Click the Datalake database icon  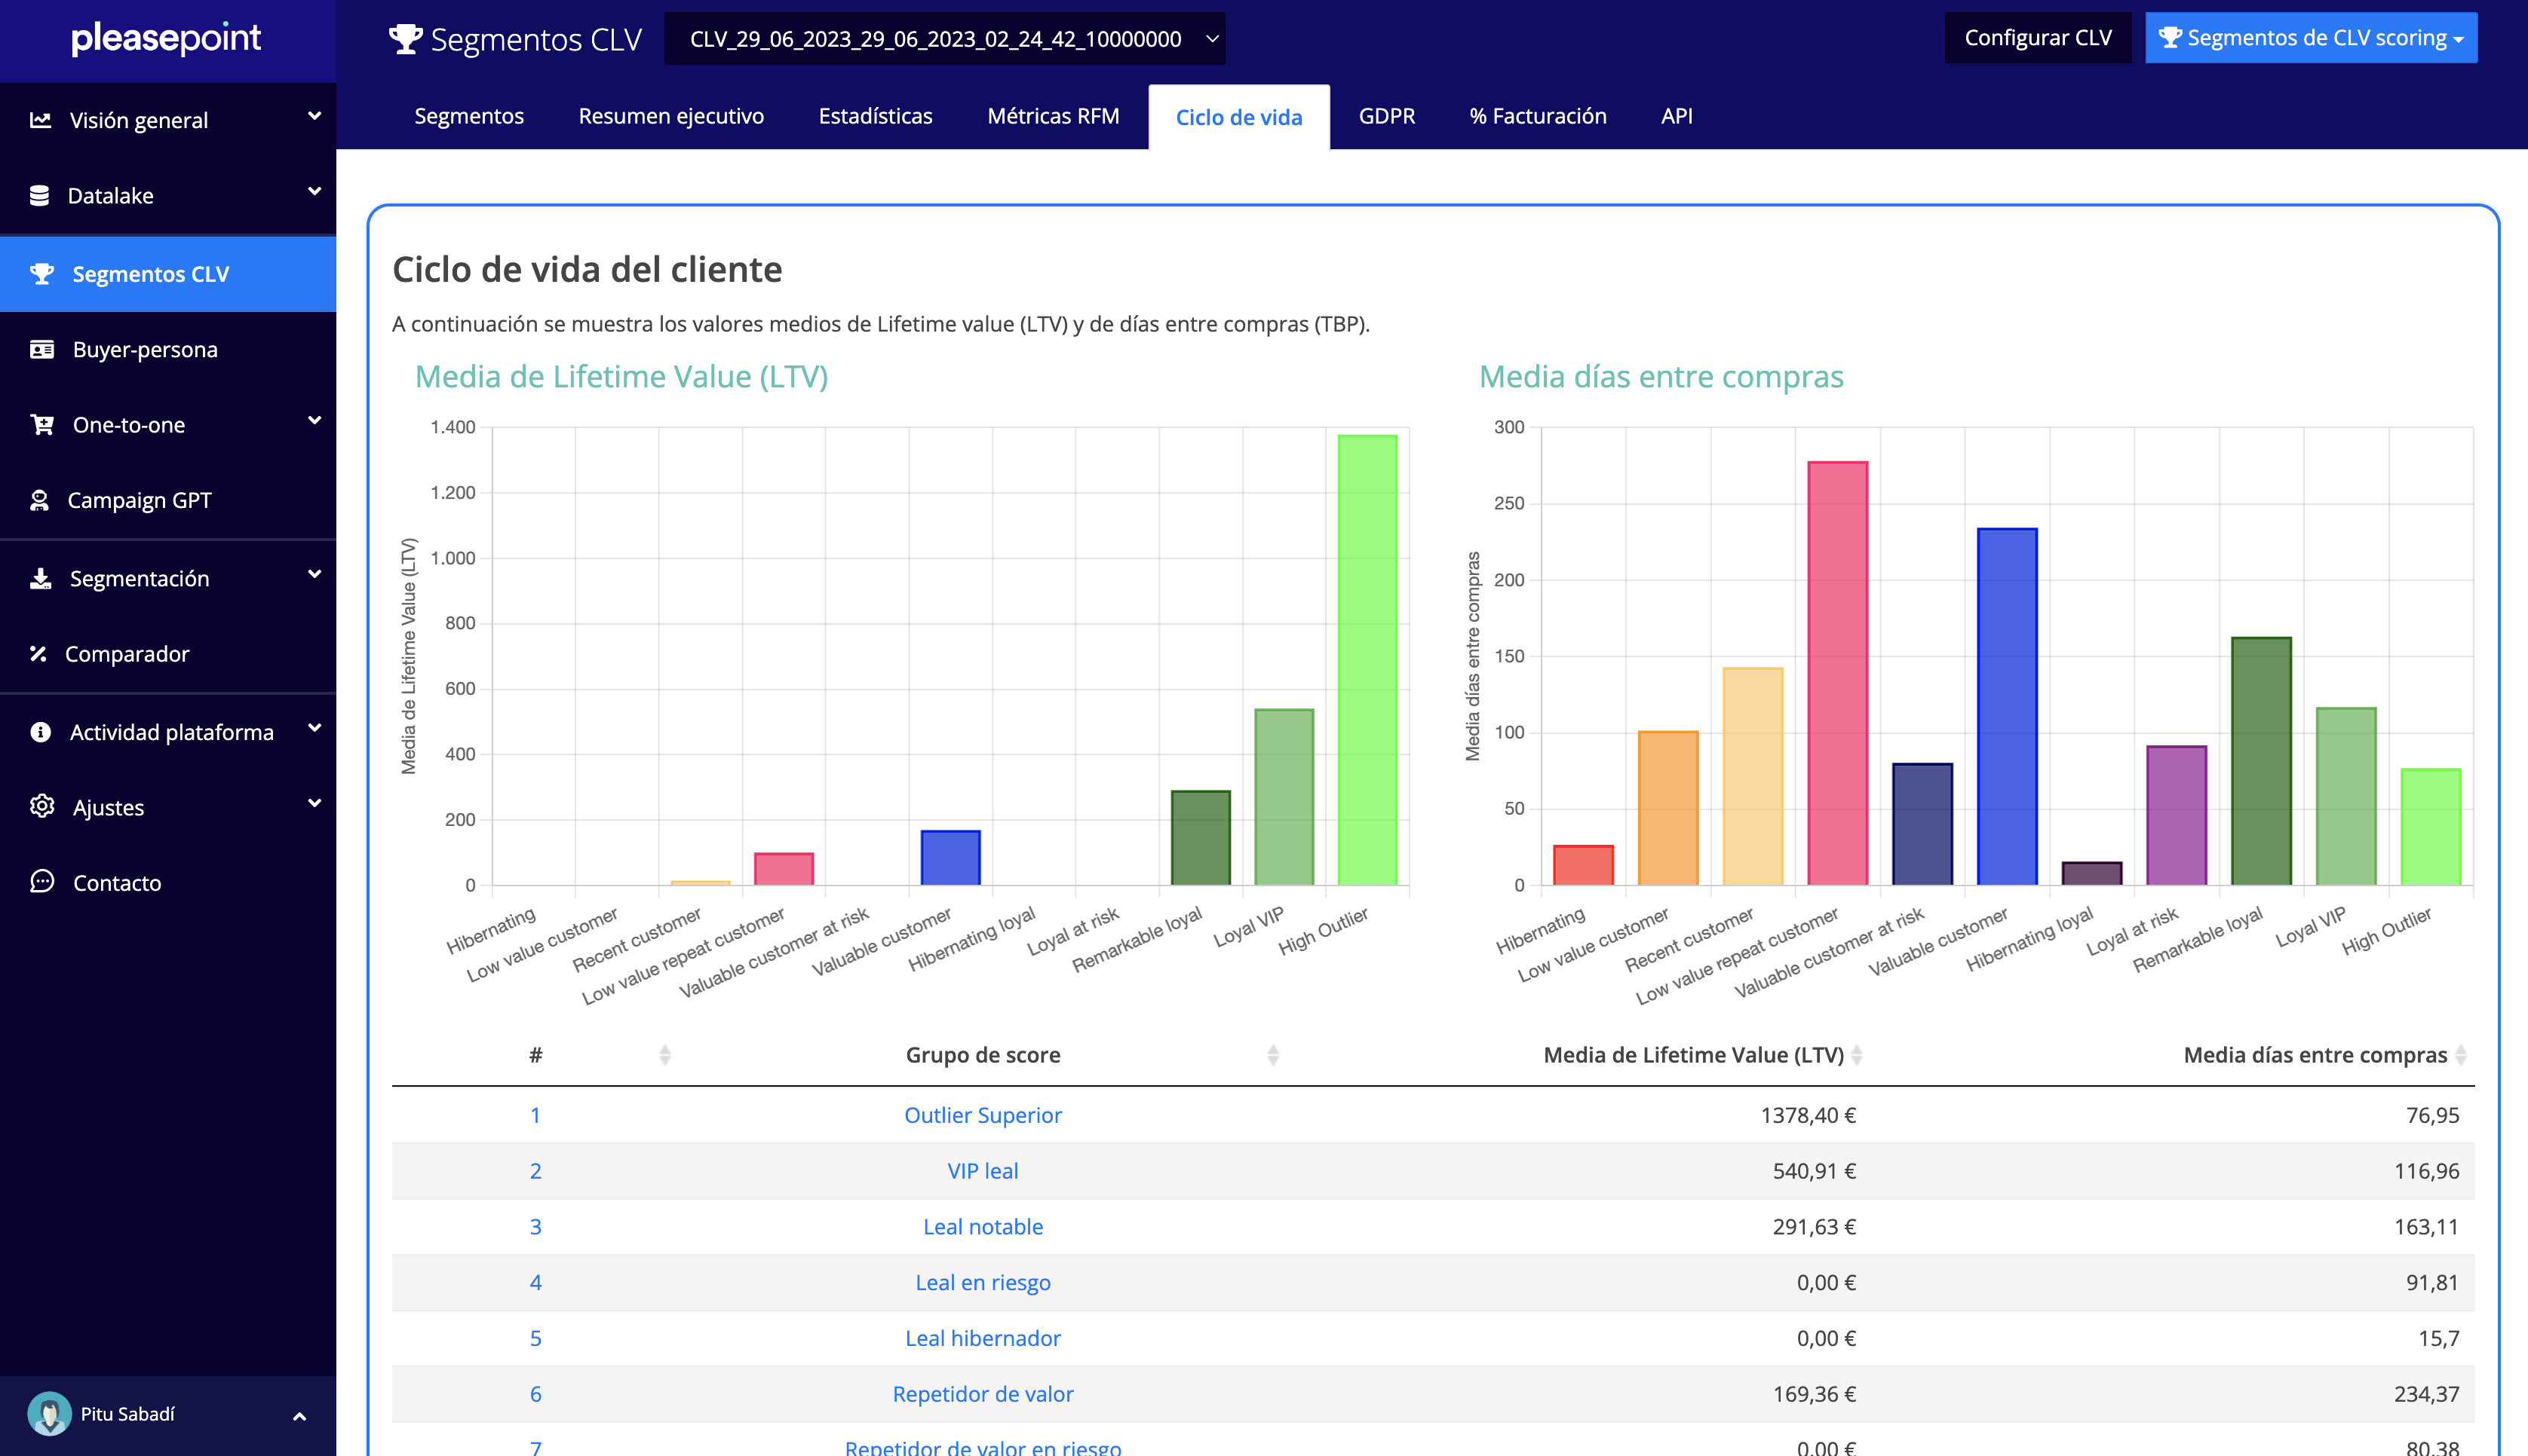[x=39, y=196]
